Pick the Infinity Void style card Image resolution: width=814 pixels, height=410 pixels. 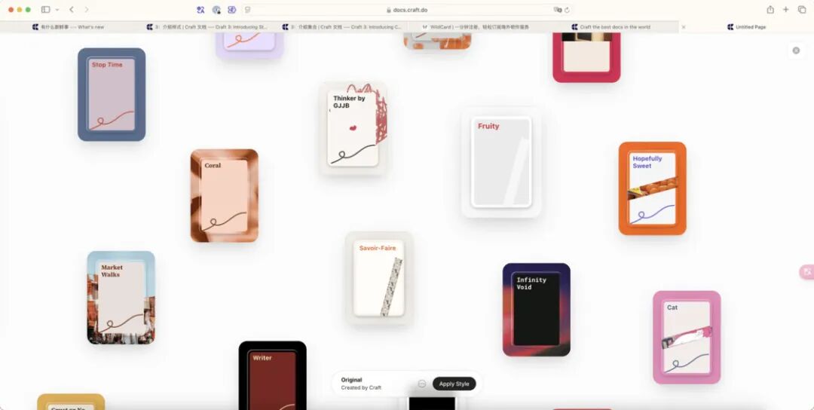[537, 310]
